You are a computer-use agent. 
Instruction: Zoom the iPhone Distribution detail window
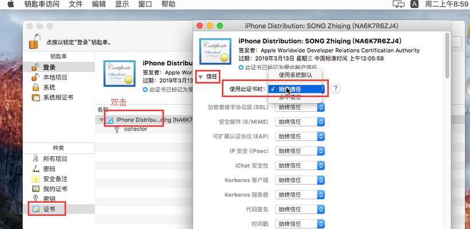(x=220, y=26)
